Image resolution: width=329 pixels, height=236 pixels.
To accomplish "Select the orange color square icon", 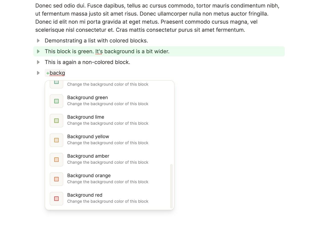I will click(56, 179).
